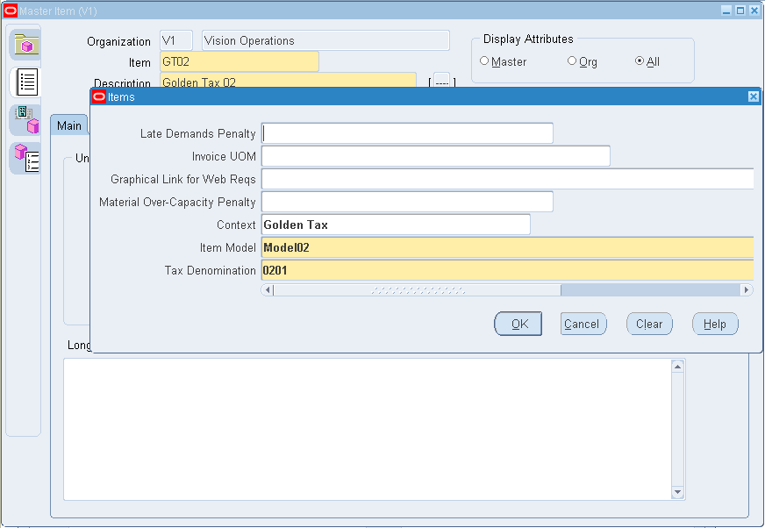Open the item revisions list icon in sidebar
The width and height of the screenshot is (765, 528).
[x=26, y=158]
